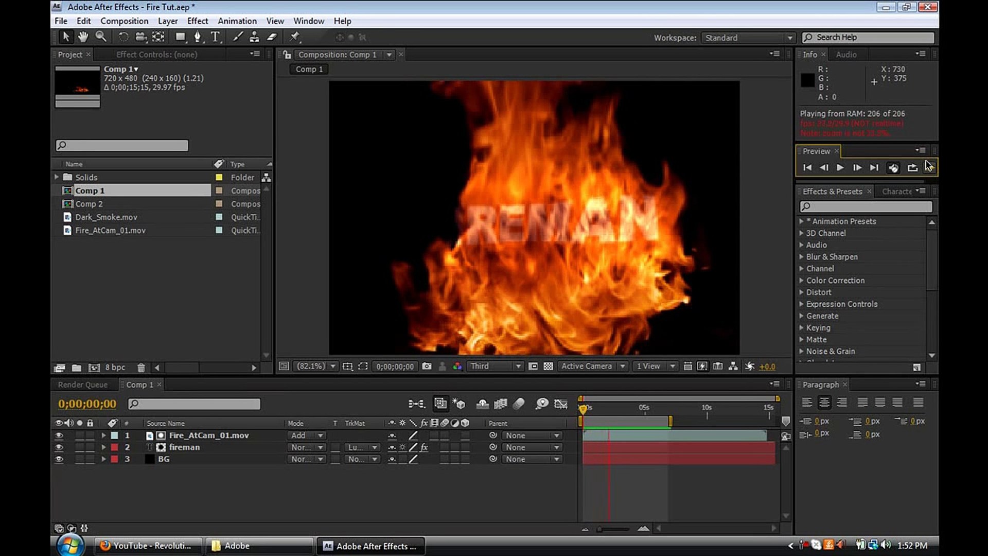
Task: Expand the fireman layer properties
Action: pyautogui.click(x=103, y=447)
